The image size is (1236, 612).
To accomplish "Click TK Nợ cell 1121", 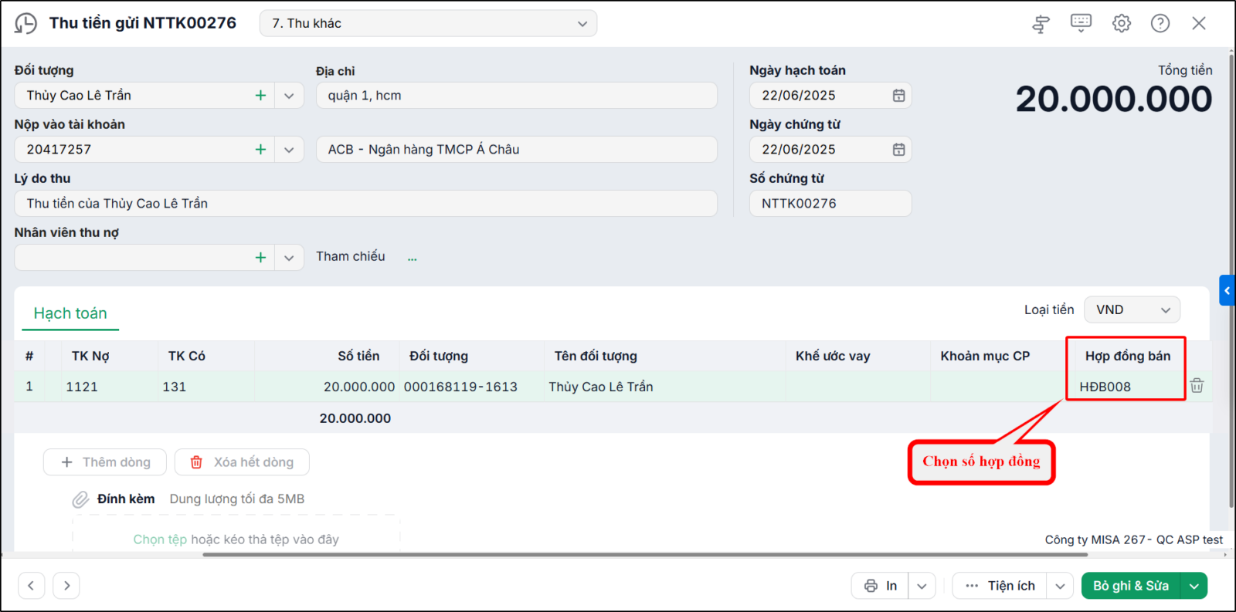I will pyautogui.click(x=109, y=387).
